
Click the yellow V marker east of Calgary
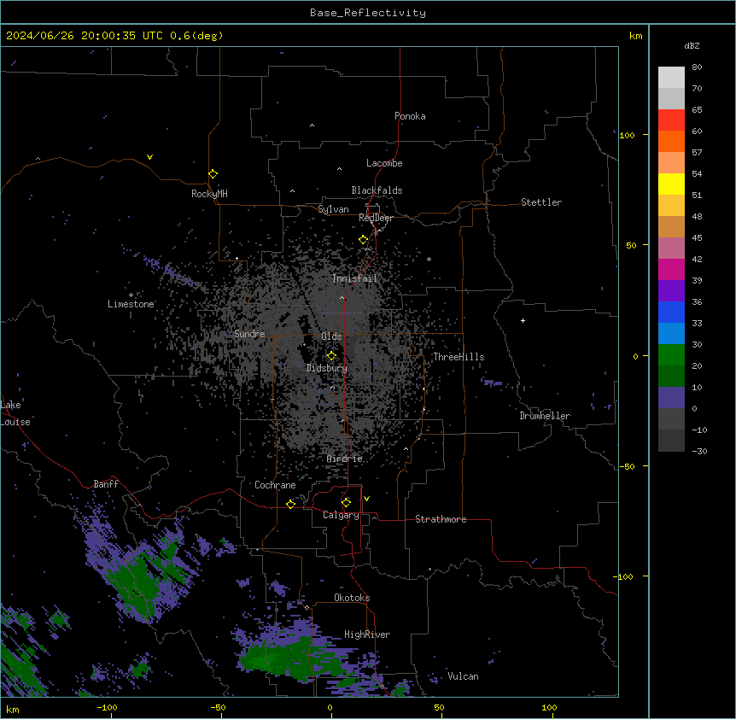[x=366, y=499]
